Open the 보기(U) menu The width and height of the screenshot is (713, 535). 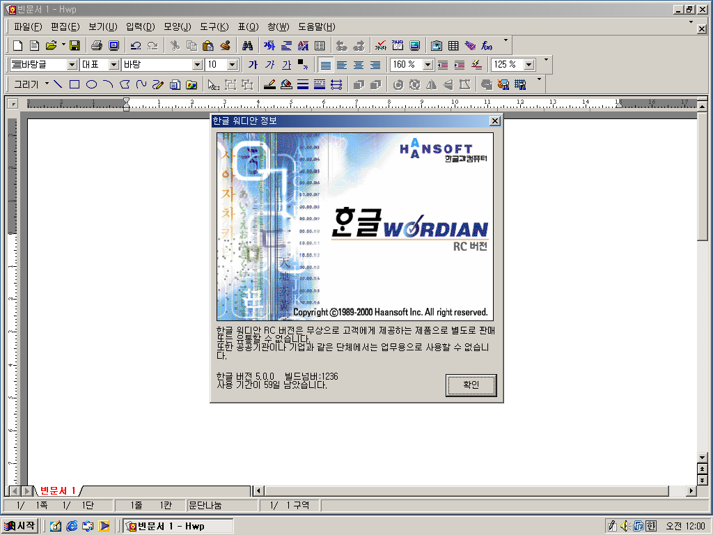[x=103, y=27]
